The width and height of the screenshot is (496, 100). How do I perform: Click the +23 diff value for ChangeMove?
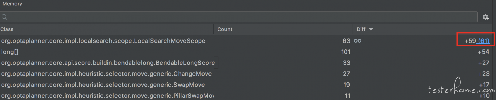(484, 74)
